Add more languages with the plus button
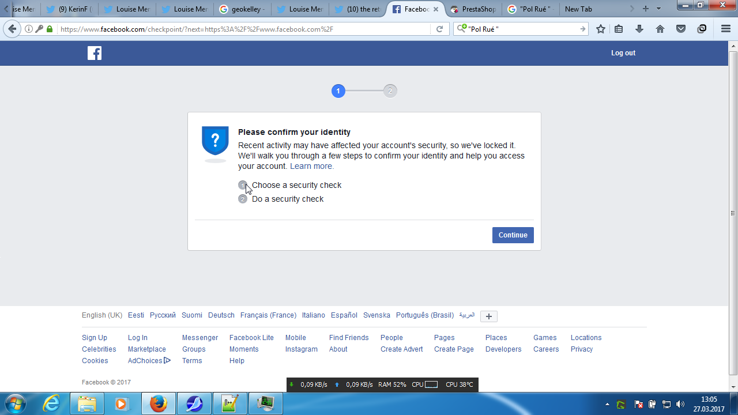The height and width of the screenshot is (415, 738). 489,316
